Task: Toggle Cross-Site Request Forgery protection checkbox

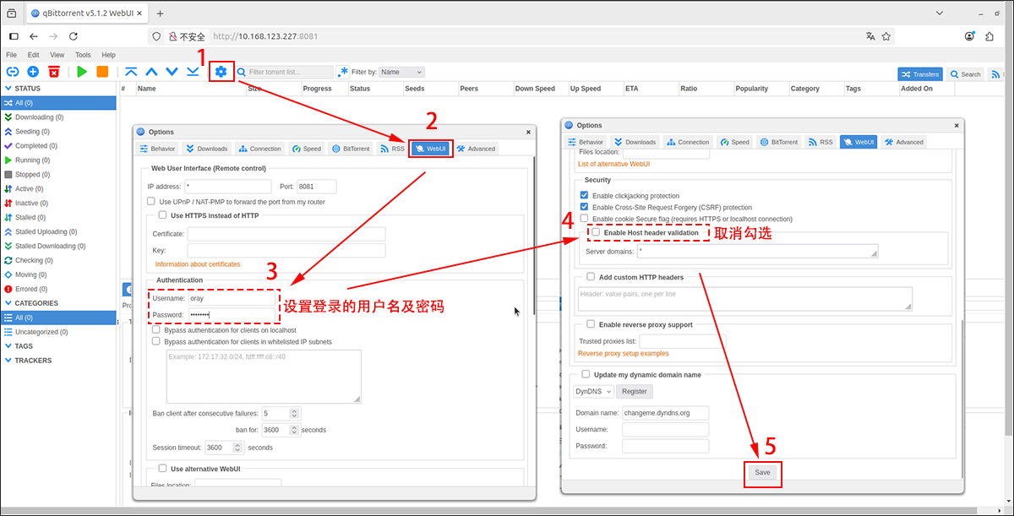Action: pyautogui.click(x=585, y=207)
